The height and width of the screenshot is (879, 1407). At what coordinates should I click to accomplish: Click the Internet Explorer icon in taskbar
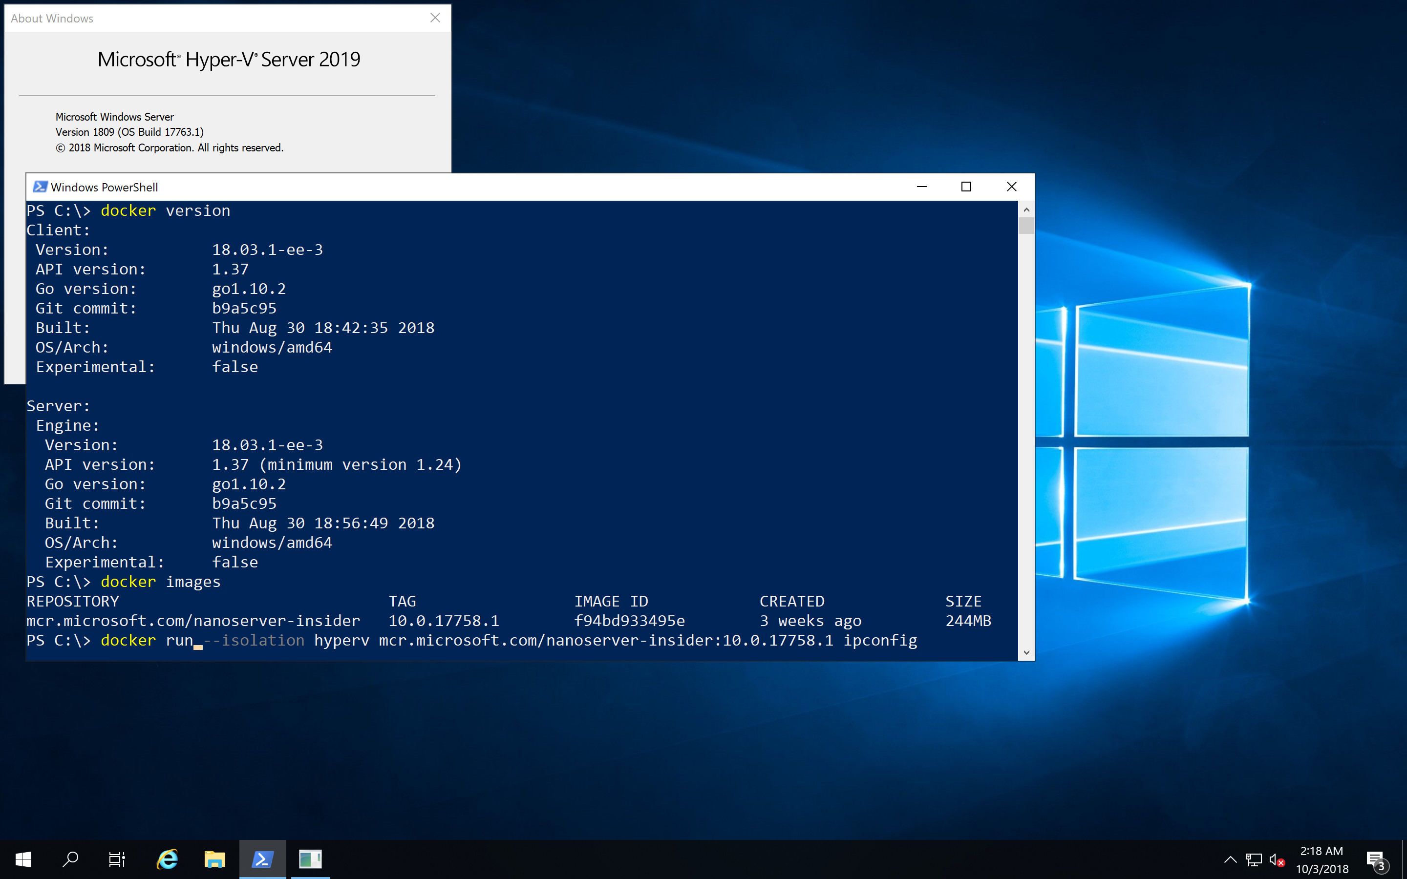(165, 860)
